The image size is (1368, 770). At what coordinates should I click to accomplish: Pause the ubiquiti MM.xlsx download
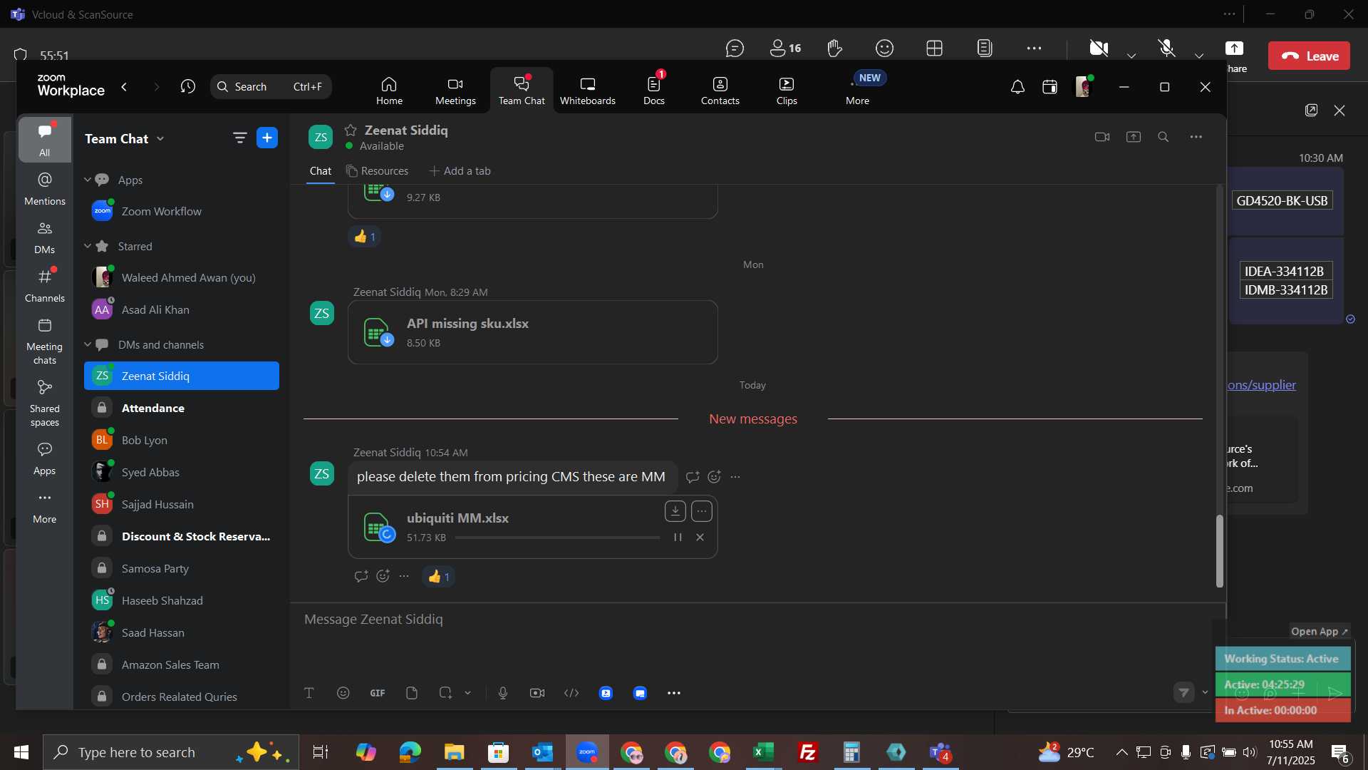pyautogui.click(x=678, y=538)
